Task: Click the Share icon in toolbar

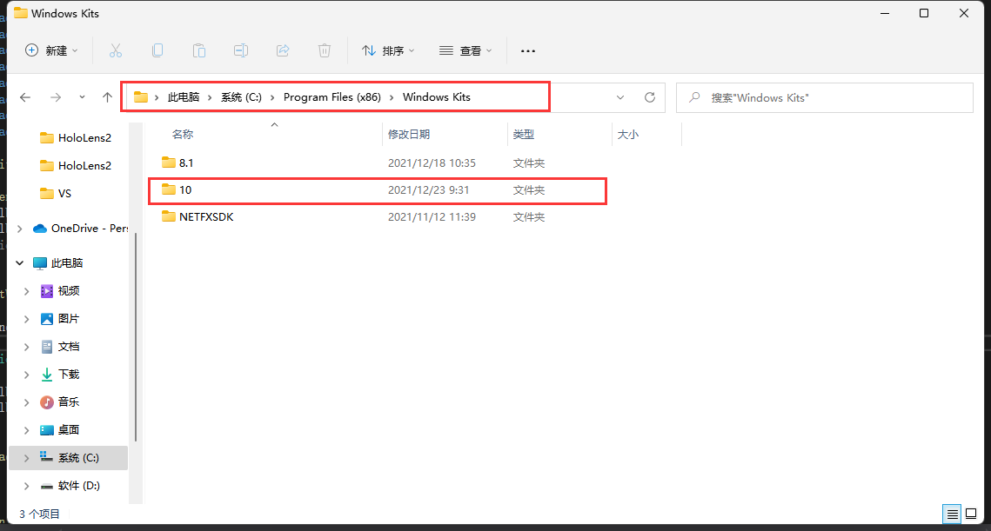Action: [283, 50]
